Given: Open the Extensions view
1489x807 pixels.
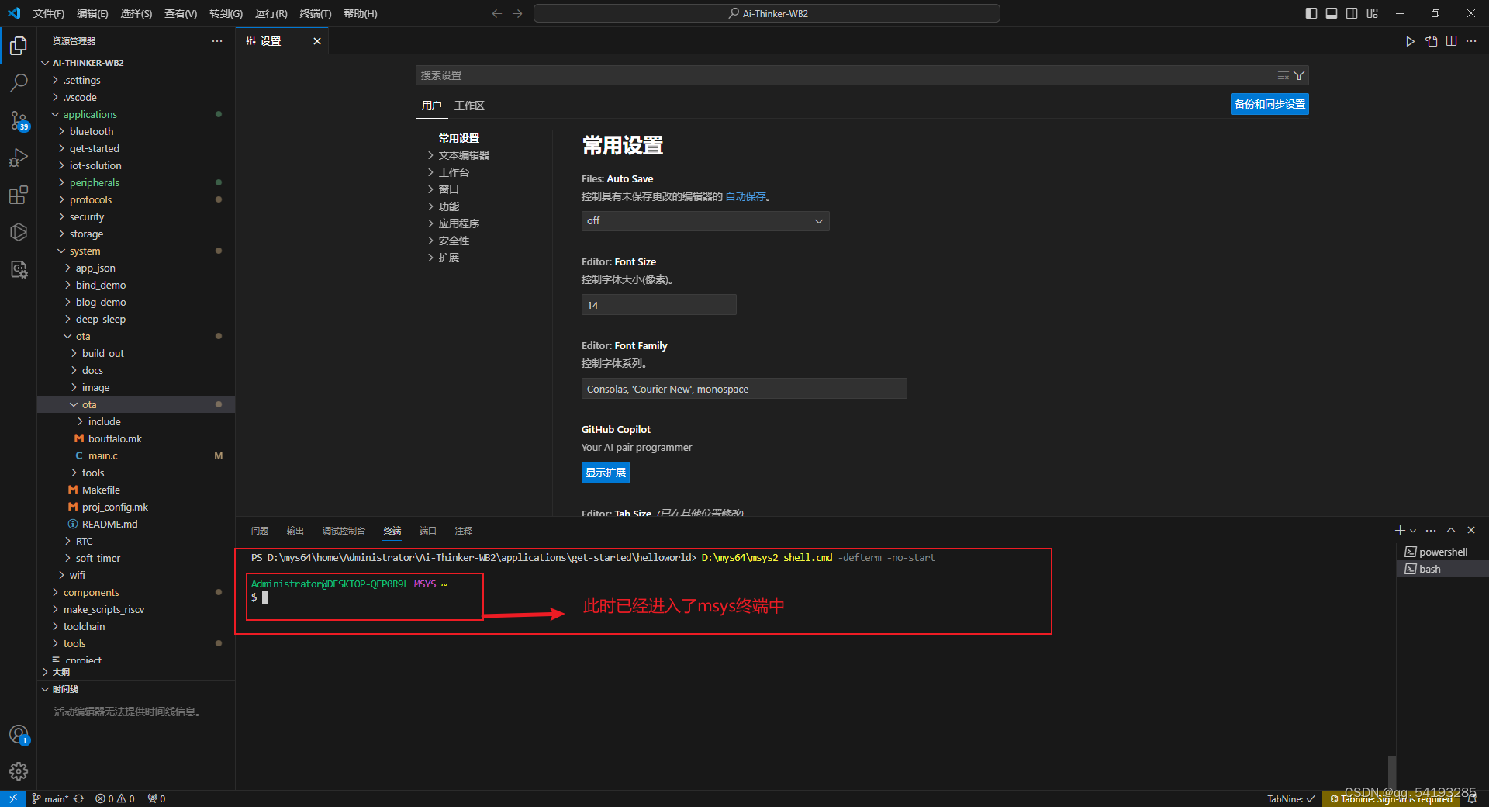Looking at the screenshot, I should tap(19, 195).
